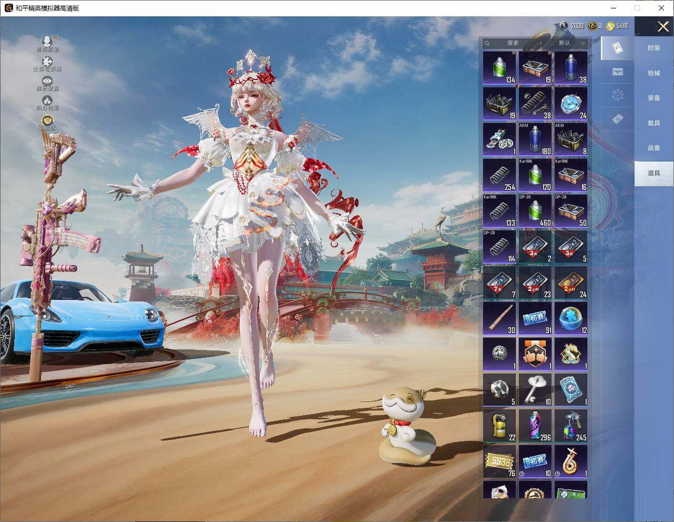Open the 热力档案 flame icon
The height and width of the screenshot is (522, 674).
[x=47, y=101]
